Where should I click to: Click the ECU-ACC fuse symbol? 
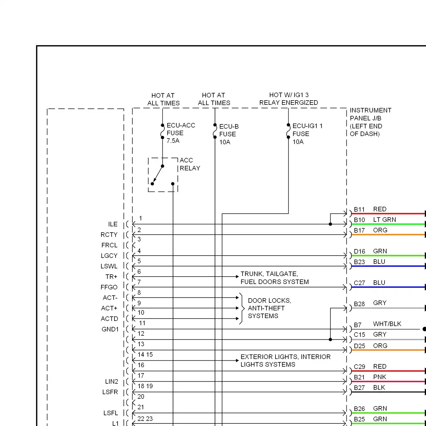click(162, 131)
